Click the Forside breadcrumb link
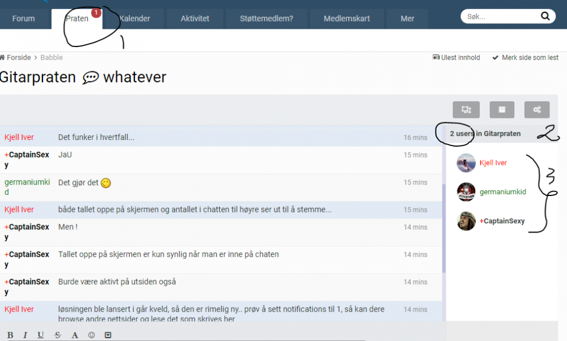 [19, 57]
